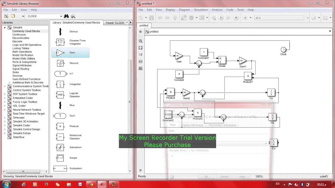
Task: Select the Saturation block icon
Action: (x=60, y=147)
